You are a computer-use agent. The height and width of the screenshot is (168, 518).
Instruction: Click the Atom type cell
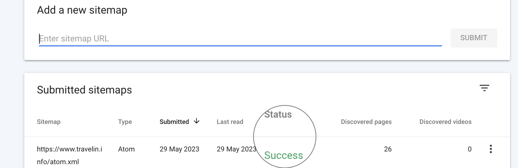click(126, 149)
